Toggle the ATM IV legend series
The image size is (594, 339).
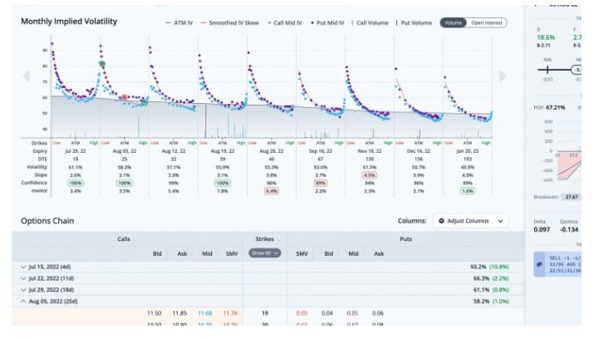[179, 22]
